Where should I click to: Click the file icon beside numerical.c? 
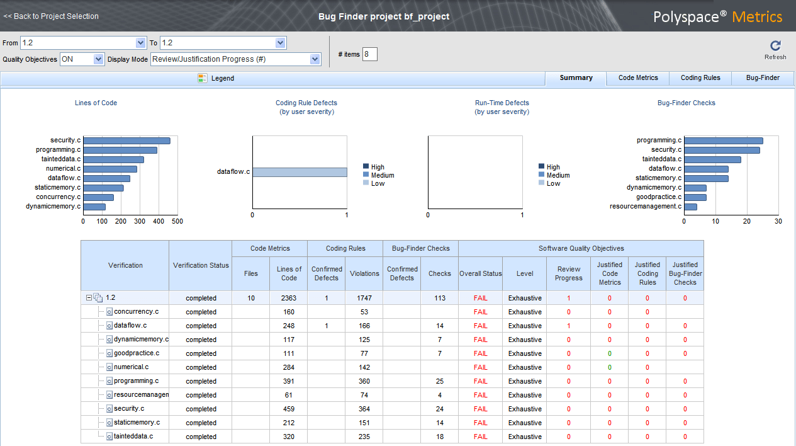coord(109,367)
